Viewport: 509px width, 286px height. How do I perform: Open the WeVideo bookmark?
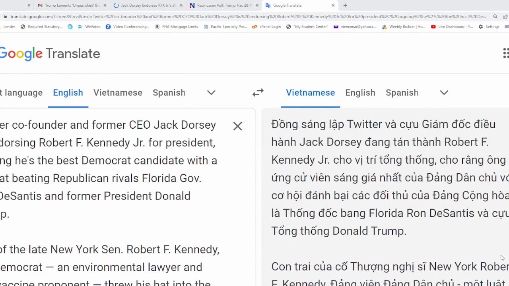tap(89, 27)
